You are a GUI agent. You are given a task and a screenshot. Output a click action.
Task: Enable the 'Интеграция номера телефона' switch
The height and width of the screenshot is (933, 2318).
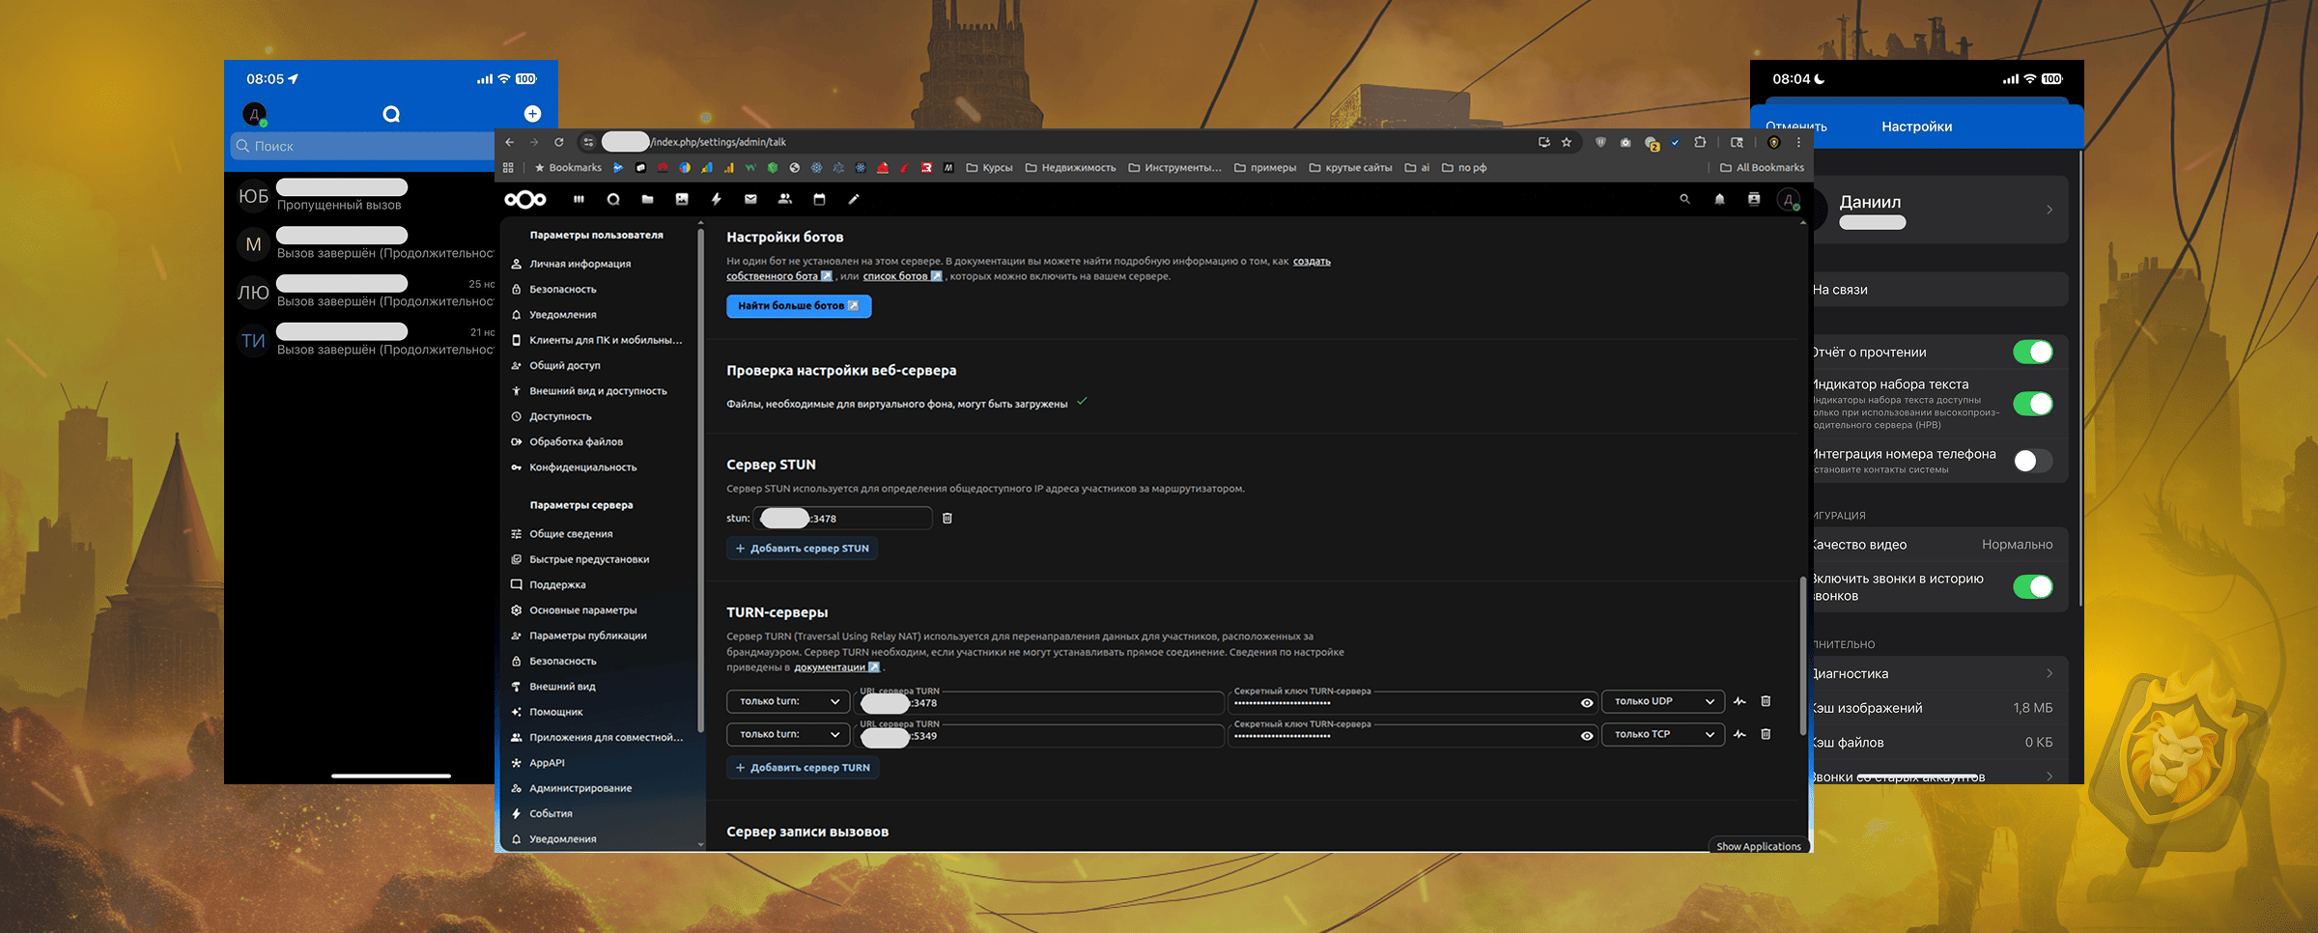(2033, 462)
